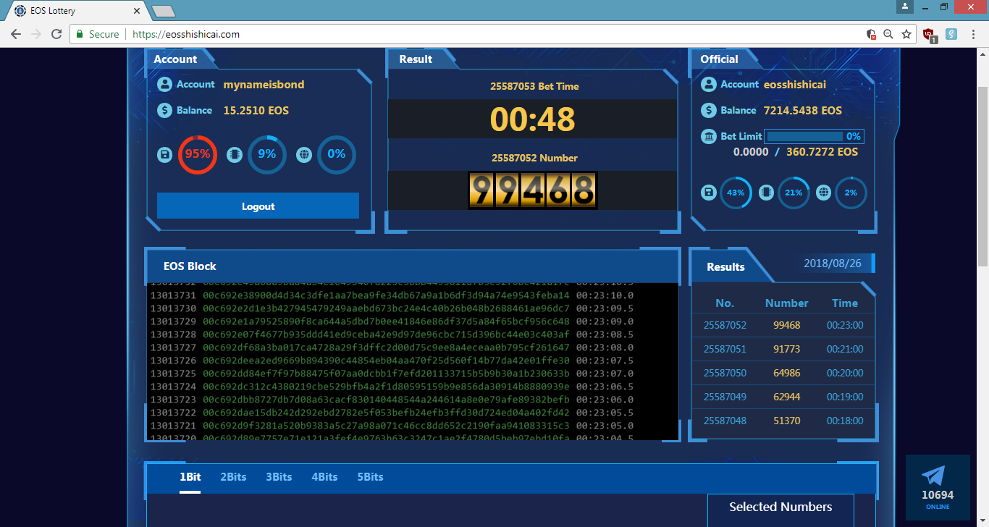Click the site shield icon in address bar
The image size is (989, 527).
[x=872, y=34]
